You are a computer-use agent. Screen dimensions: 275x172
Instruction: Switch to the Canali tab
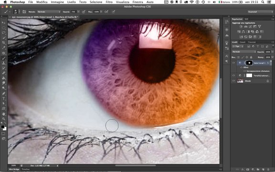point(243,42)
